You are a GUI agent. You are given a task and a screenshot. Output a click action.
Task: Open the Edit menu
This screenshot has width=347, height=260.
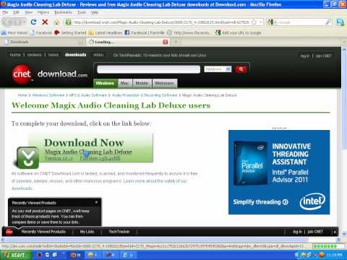pos(16,12)
